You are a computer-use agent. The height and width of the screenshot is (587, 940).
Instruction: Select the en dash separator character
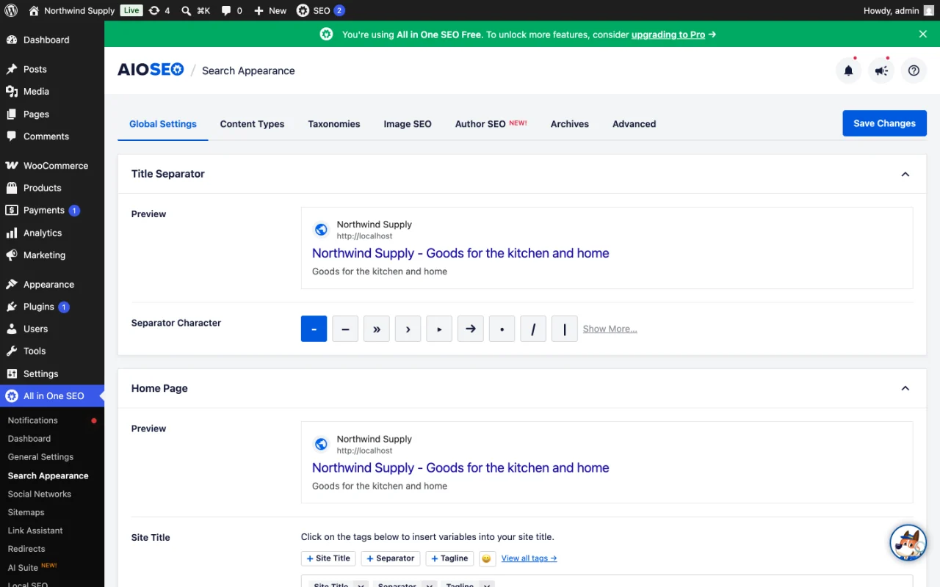click(x=345, y=329)
